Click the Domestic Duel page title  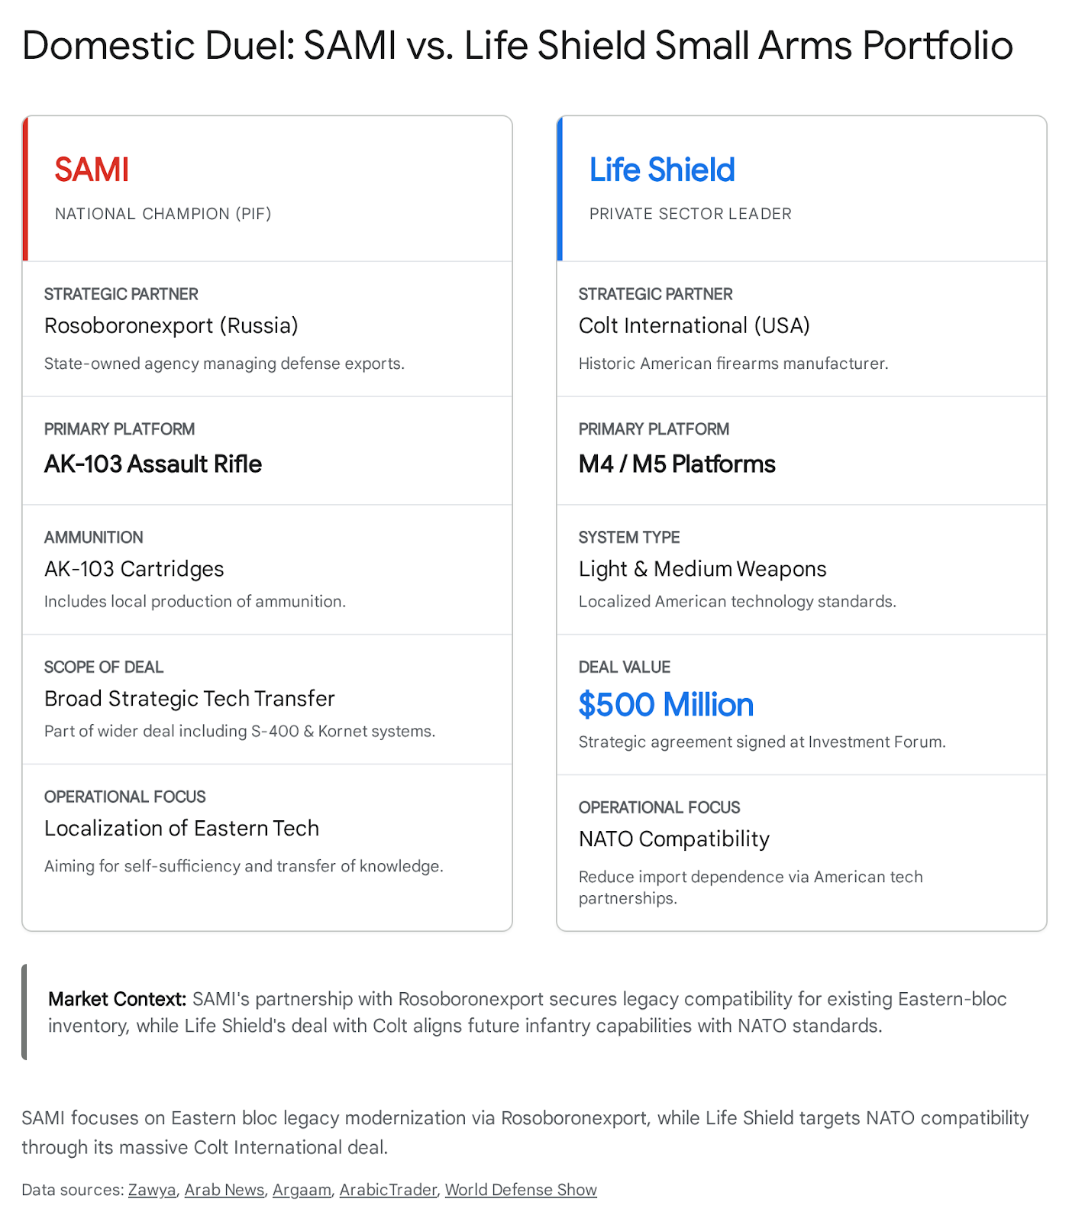517,46
